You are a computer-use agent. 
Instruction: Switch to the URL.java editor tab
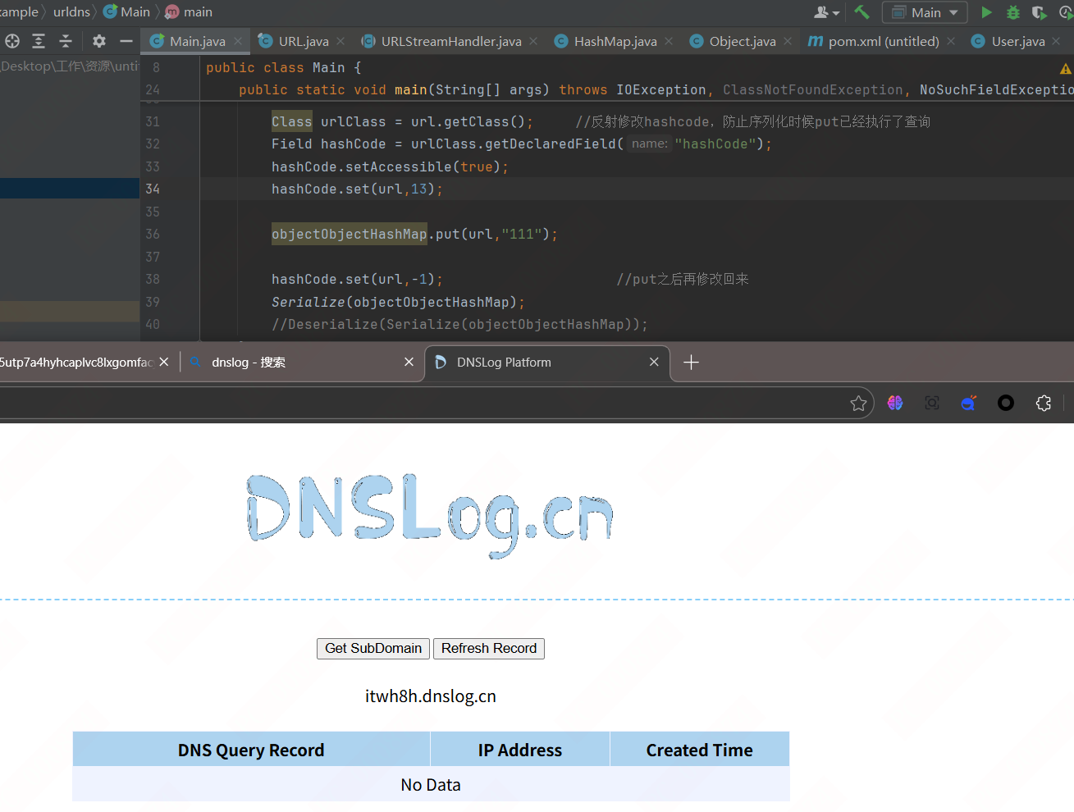(x=303, y=41)
